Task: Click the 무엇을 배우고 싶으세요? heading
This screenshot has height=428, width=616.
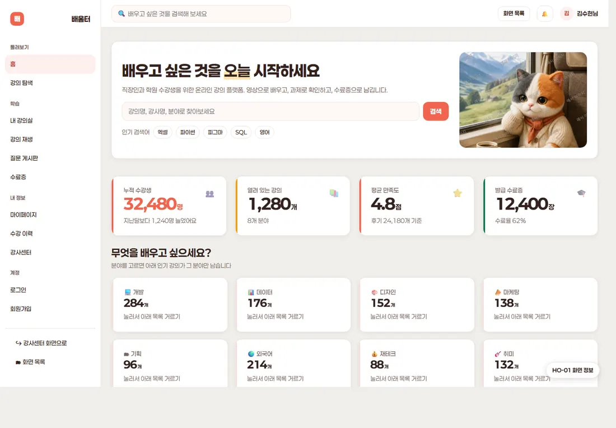Action: [161, 253]
